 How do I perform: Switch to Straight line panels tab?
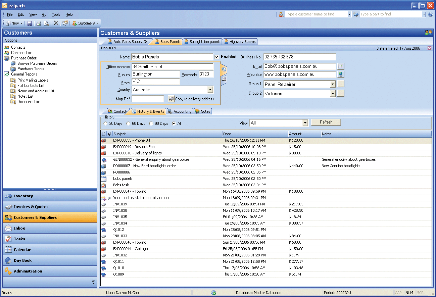click(202, 42)
